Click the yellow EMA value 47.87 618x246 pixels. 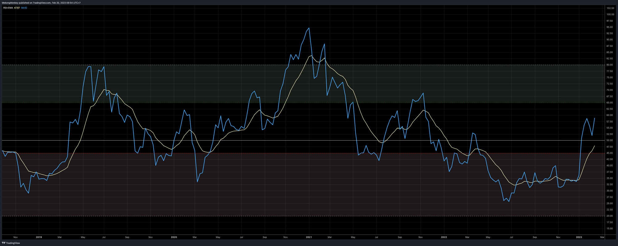coord(17,8)
